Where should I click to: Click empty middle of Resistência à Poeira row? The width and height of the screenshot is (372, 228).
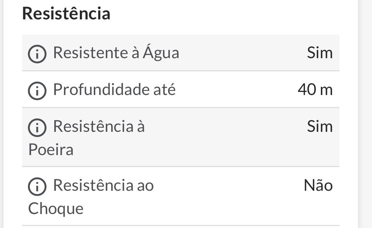pyautogui.click(x=225, y=138)
